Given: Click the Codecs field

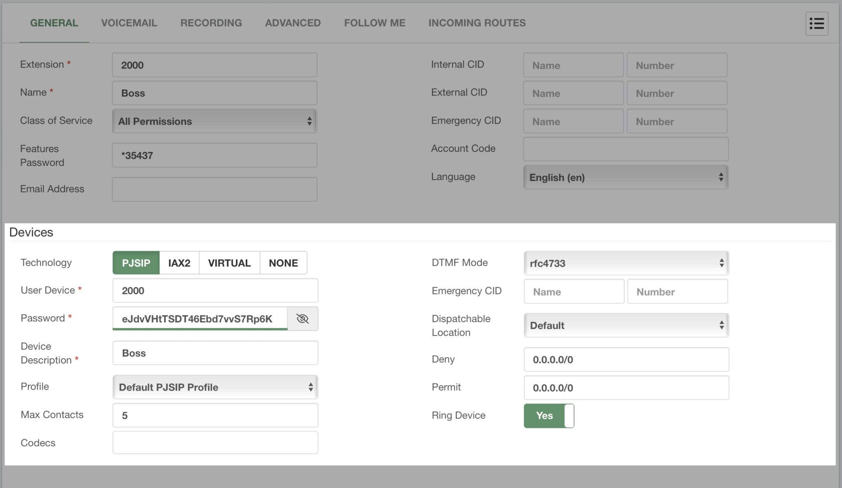Looking at the screenshot, I should 215,443.
